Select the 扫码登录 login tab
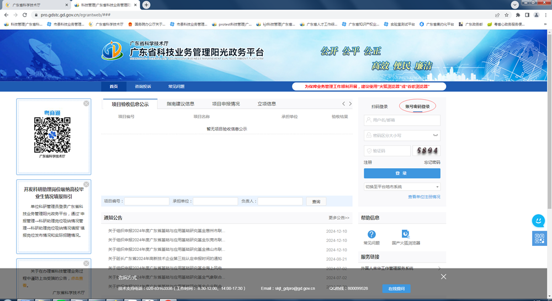 (380, 106)
